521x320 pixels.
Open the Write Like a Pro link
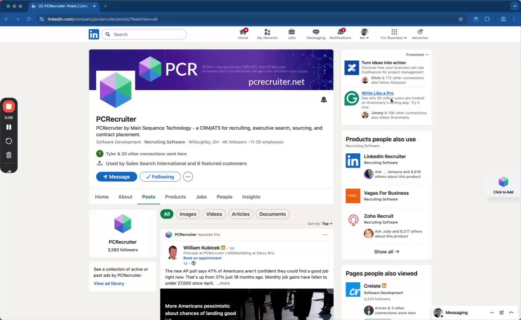click(378, 93)
